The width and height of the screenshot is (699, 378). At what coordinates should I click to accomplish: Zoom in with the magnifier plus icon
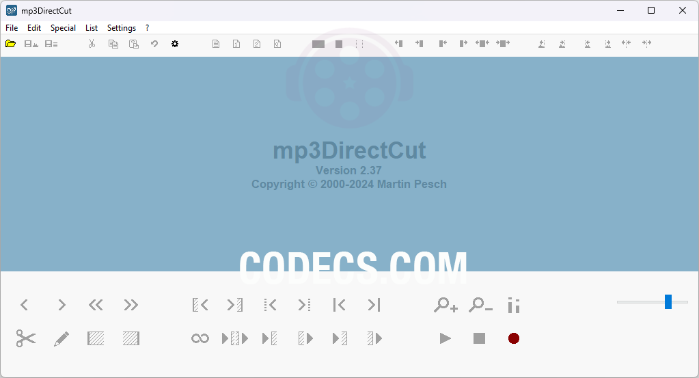pos(446,305)
